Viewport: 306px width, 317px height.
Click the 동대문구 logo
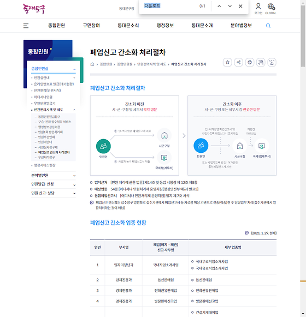tap(34, 9)
